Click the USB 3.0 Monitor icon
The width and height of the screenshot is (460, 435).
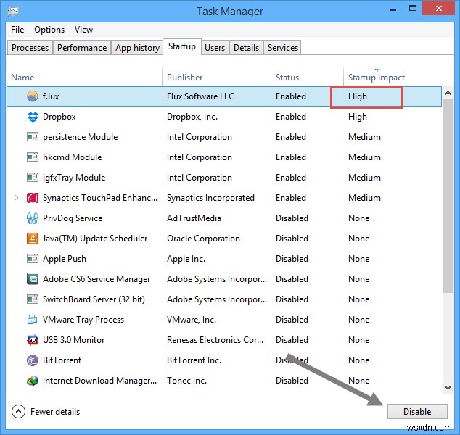[32, 340]
